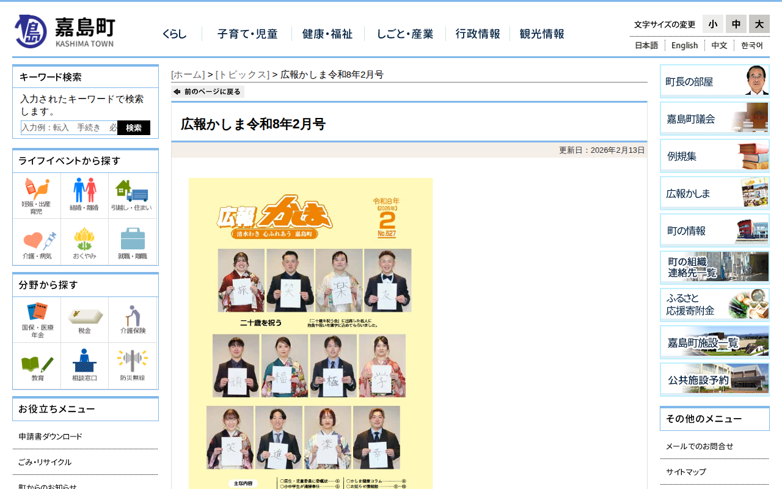Open the 例規集 banner

coord(715,156)
